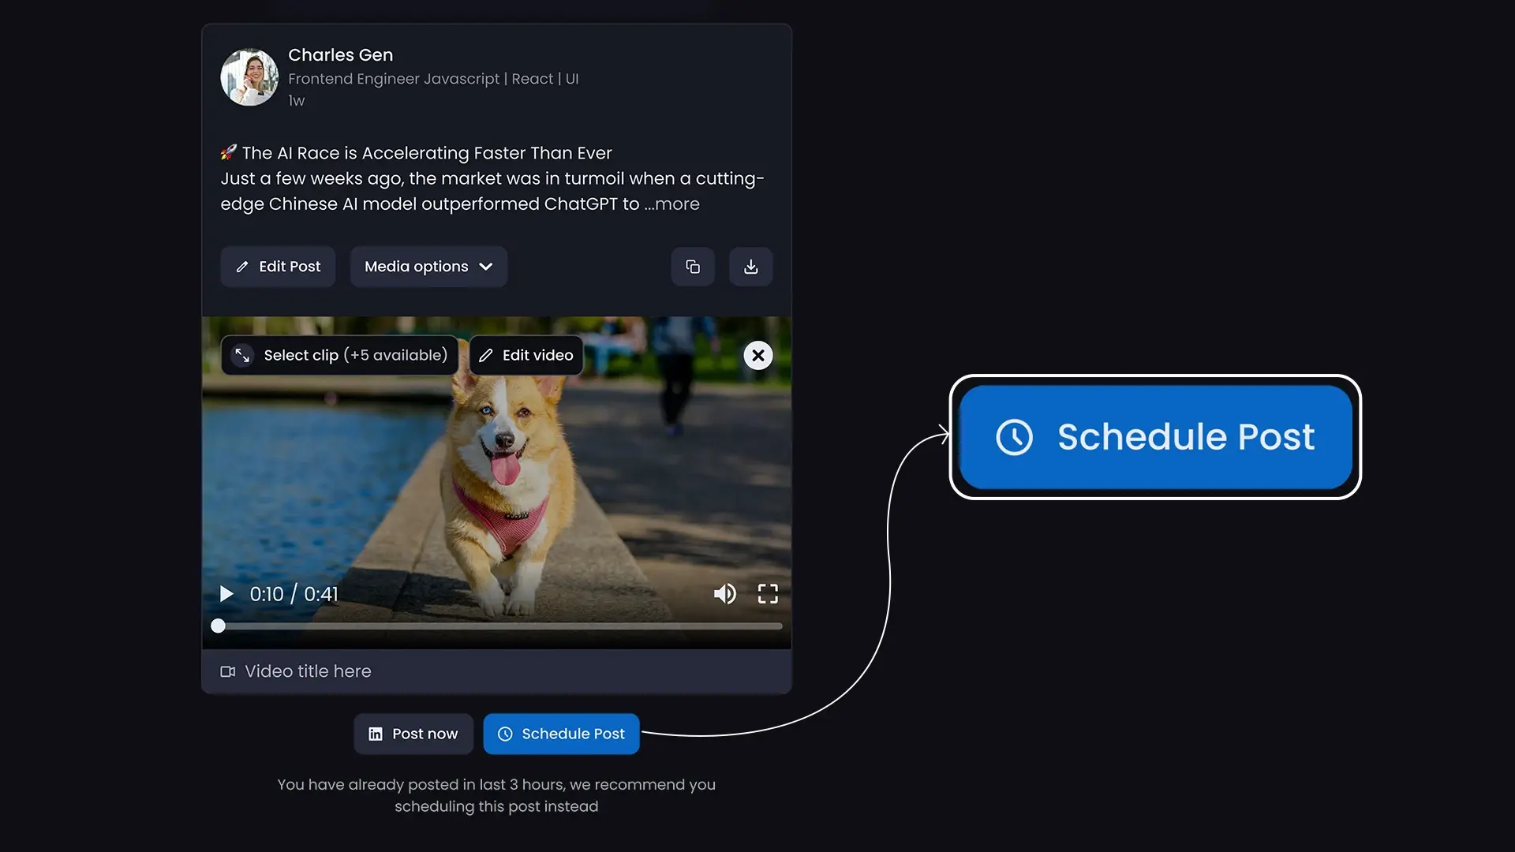The width and height of the screenshot is (1515, 852).
Task: Close the video preview with the X button
Action: pyautogui.click(x=757, y=355)
